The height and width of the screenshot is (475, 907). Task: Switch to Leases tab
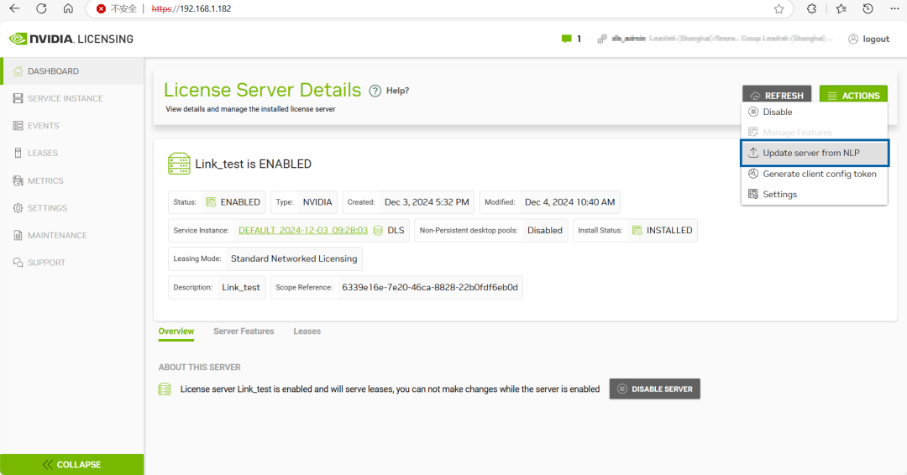tap(307, 331)
